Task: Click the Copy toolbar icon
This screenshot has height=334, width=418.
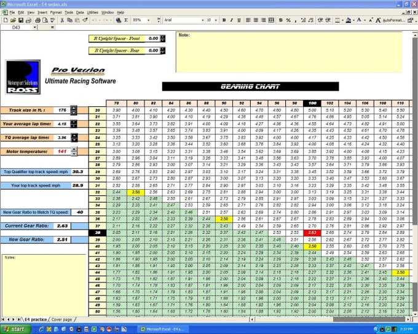Action: tap(70, 20)
